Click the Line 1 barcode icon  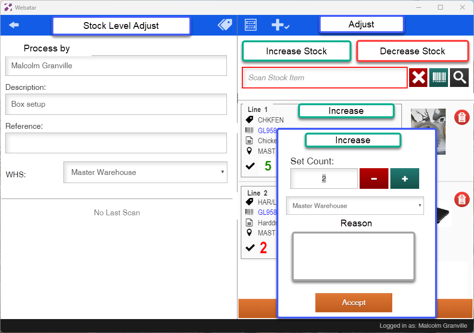249,130
